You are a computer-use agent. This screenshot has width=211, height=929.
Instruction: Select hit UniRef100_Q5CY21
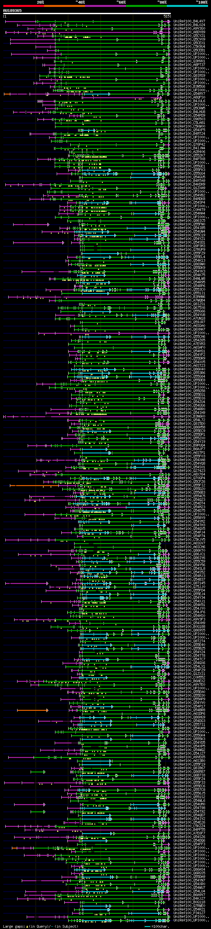[189, 36]
